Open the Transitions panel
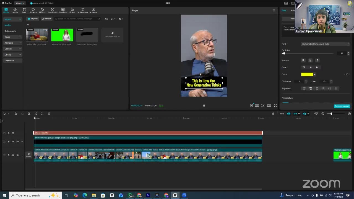 [x=52, y=11]
